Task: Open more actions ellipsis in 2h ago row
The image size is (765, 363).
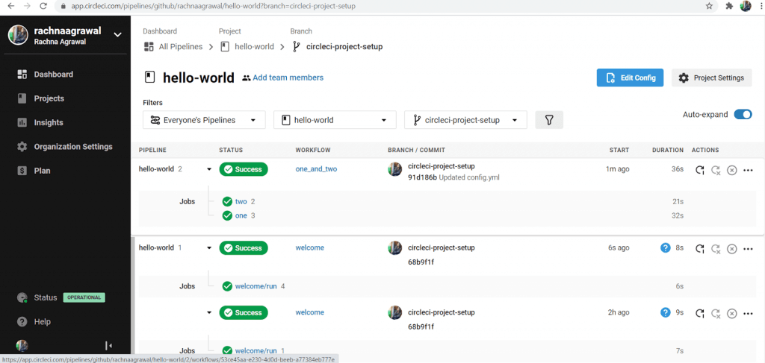Action: click(748, 313)
